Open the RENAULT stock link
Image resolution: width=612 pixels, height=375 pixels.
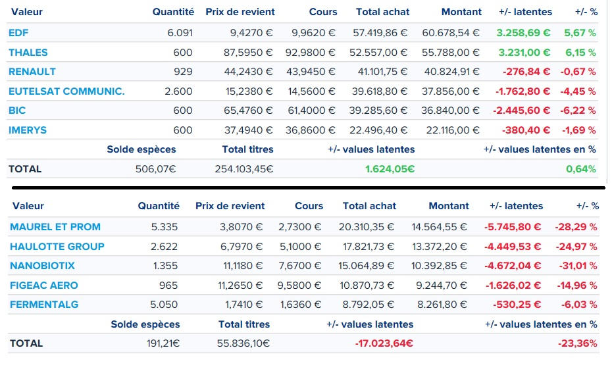pyautogui.click(x=32, y=72)
